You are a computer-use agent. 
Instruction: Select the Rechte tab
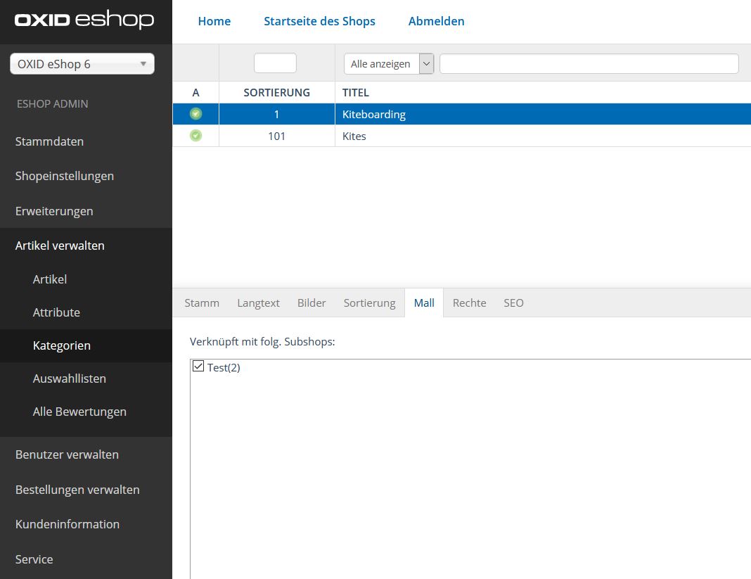pyautogui.click(x=469, y=303)
